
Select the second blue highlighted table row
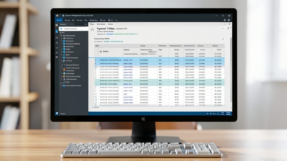pos(159,63)
